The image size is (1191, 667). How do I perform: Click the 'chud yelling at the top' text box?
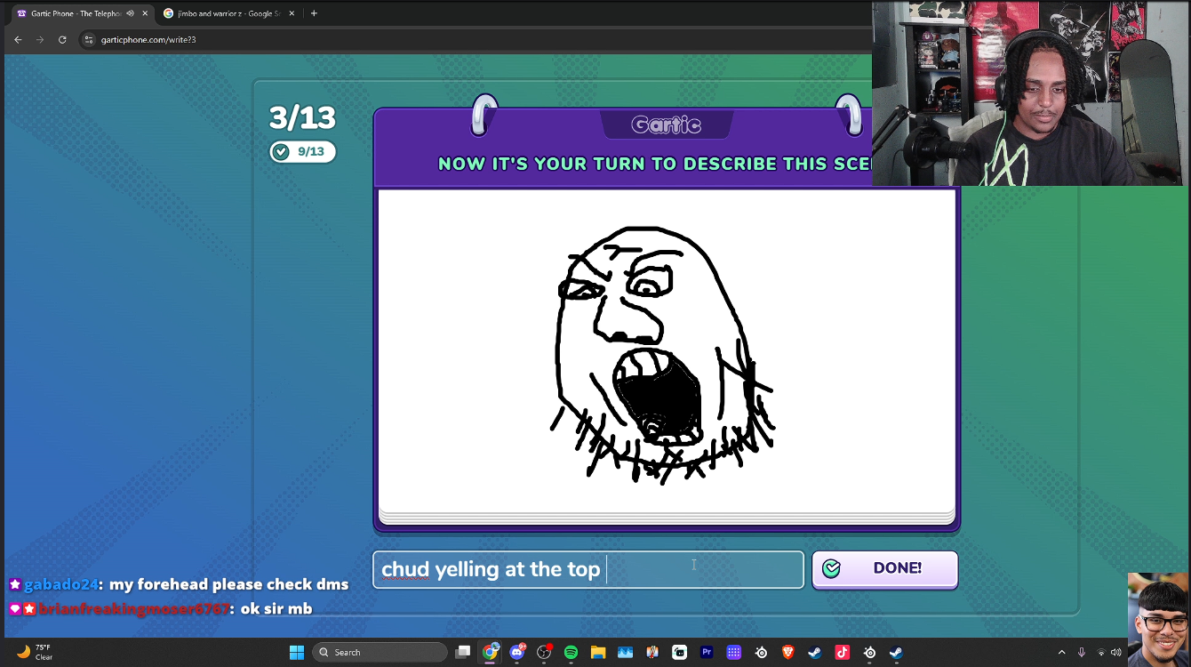click(x=588, y=569)
